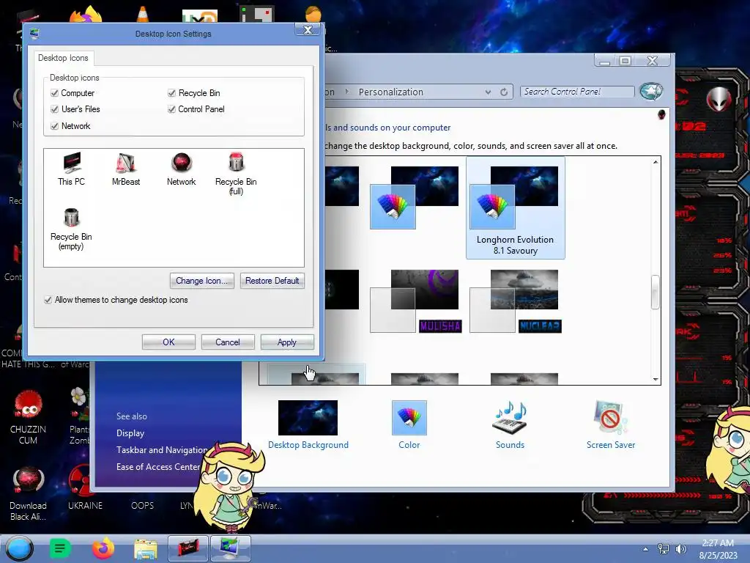
Task: Select the This PC icon in the icon list
Action: click(71, 169)
